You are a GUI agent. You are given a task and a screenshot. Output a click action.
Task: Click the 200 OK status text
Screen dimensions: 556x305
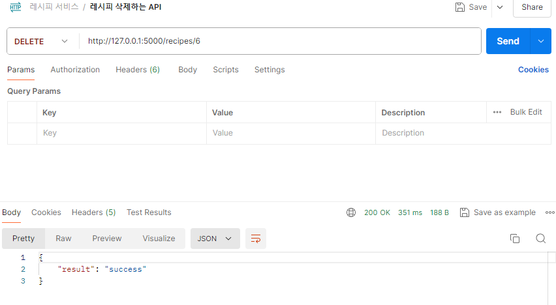(x=377, y=212)
